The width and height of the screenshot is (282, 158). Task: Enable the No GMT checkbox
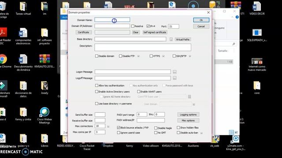tap(156, 133)
